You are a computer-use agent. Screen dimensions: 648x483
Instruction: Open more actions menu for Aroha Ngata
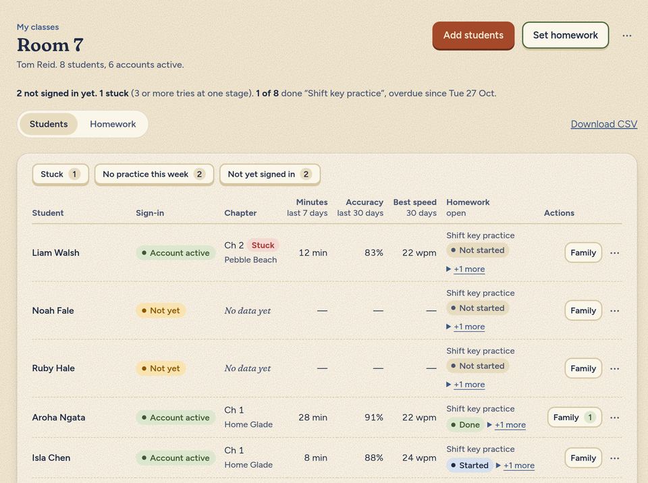tap(614, 418)
